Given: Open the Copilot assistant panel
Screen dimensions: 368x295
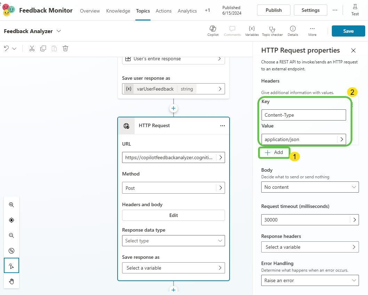Looking at the screenshot, I should pos(213,31).
